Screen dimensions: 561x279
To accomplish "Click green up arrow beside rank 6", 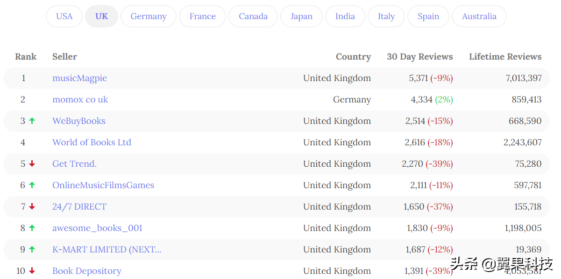I will 32,185.
